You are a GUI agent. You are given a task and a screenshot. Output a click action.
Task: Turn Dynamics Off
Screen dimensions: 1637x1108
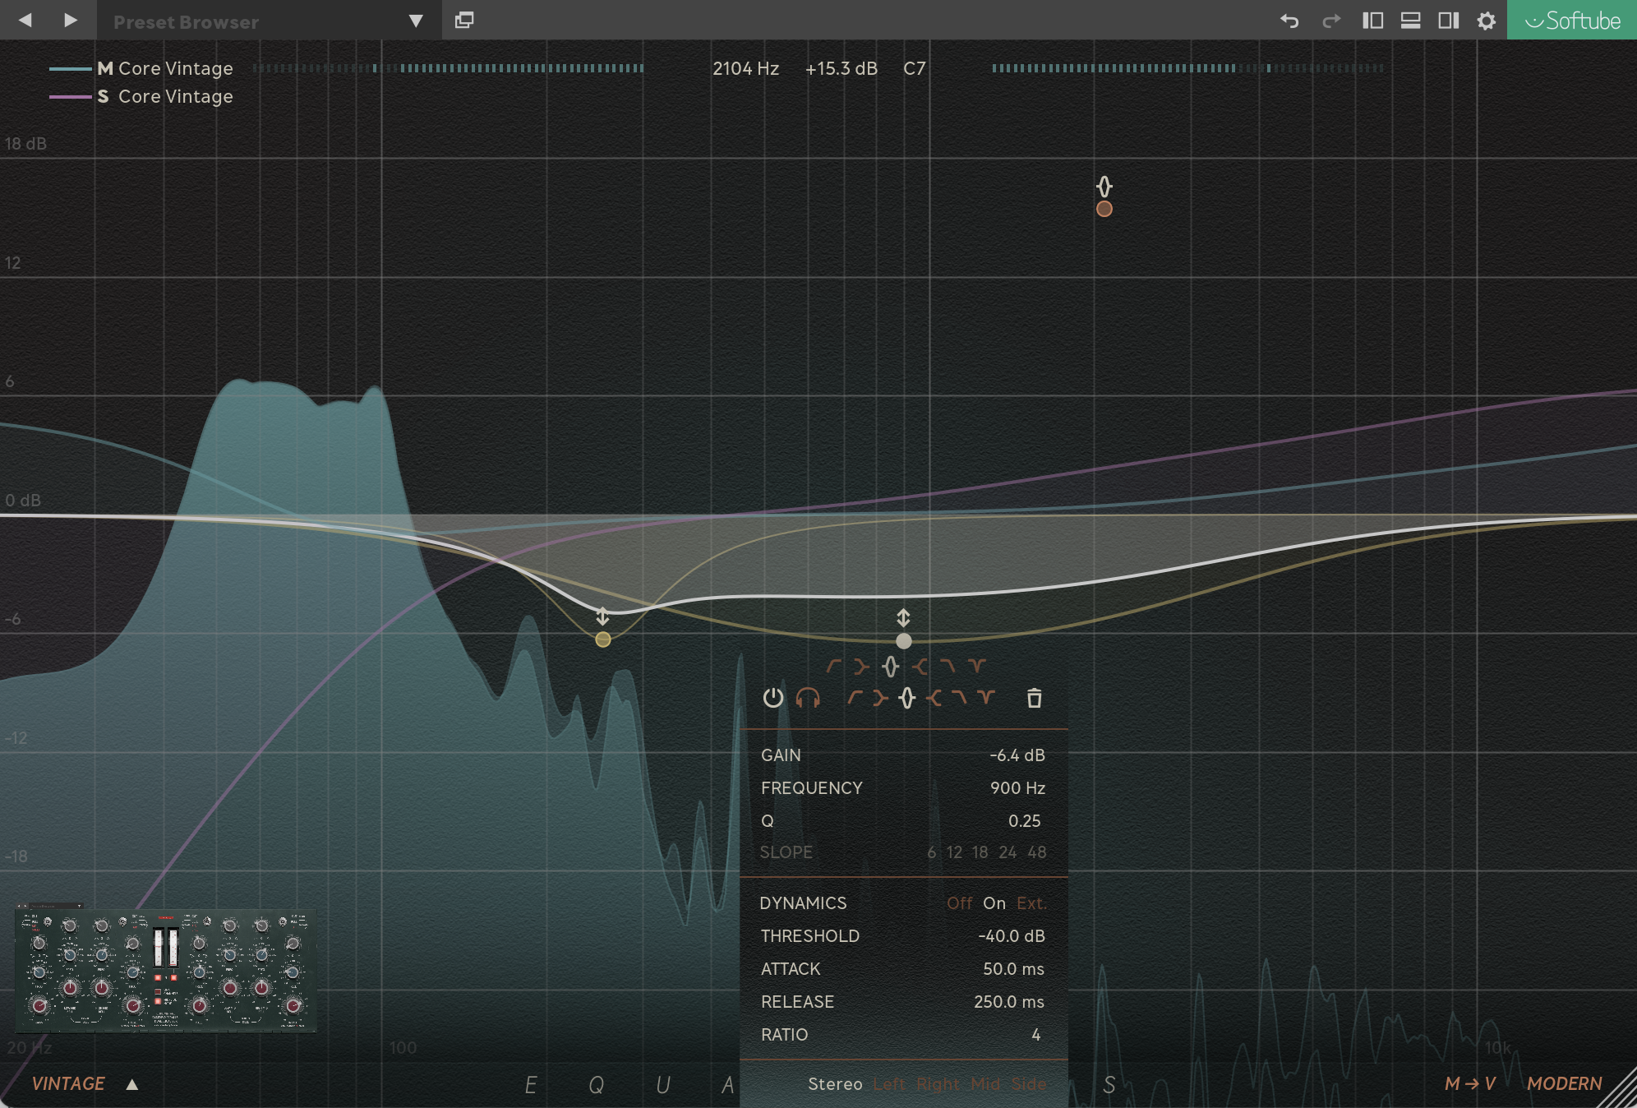coord(960,903)
